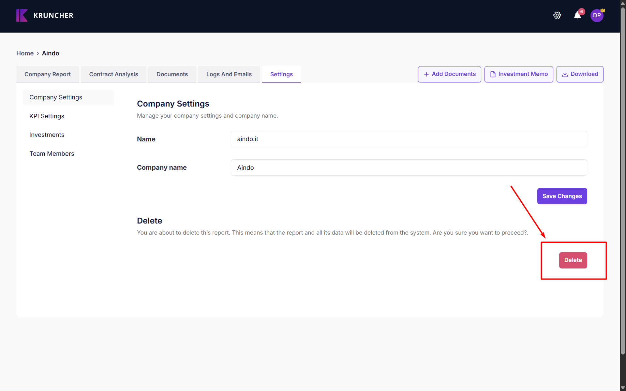Screen dimensions: 626x391
Task: Click the Company name input field
Action: (x=409, y=167)
